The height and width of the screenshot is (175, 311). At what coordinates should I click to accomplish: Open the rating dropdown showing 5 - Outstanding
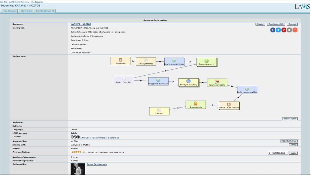pyautogui.click(x=278, y=153)
